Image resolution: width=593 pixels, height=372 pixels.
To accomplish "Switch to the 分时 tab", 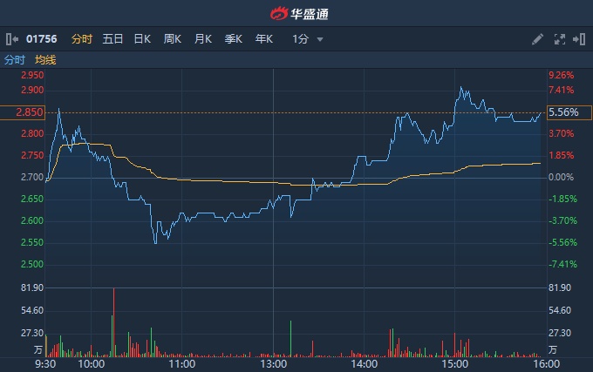I will click(x=81, y=39).
